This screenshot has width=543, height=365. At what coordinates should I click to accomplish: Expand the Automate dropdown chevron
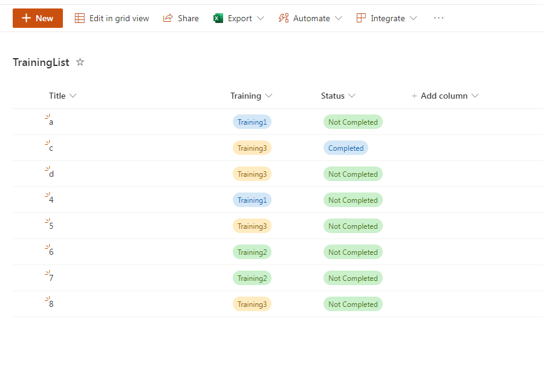339,18
